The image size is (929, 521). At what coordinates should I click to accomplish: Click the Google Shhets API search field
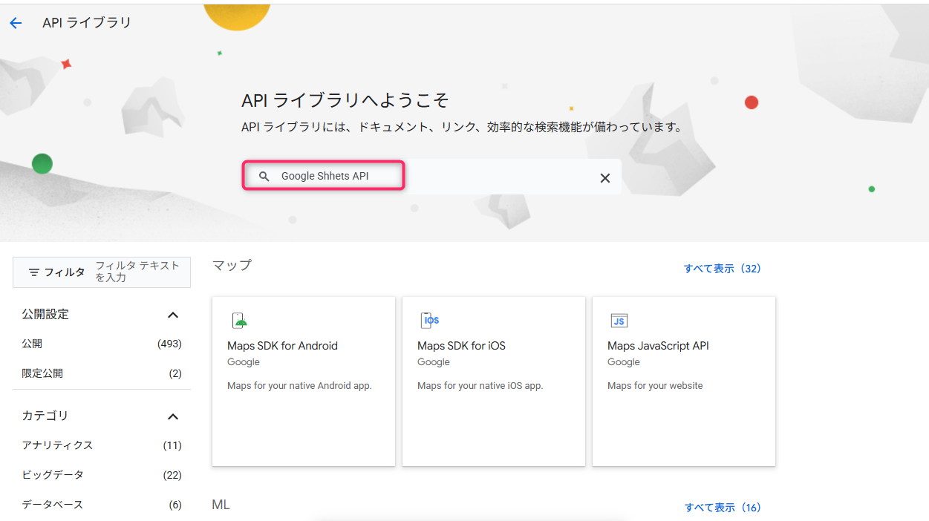432,177
